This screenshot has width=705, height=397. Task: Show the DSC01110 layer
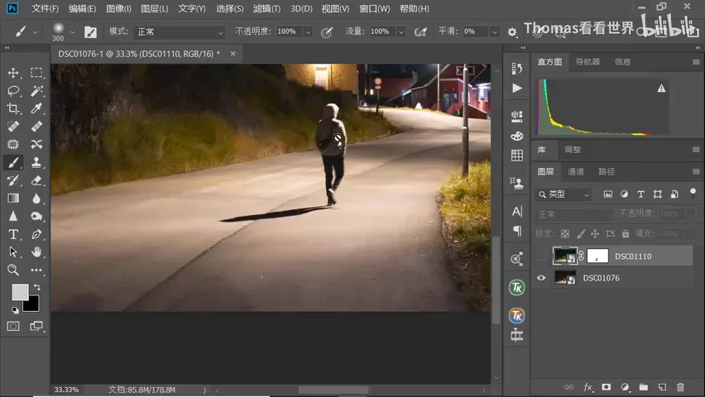click(x=541, y=256)
